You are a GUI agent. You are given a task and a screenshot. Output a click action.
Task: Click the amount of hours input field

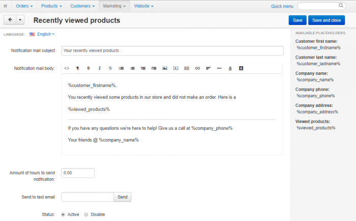78,173
